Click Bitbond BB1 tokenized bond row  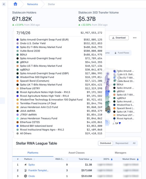[59, 126]
